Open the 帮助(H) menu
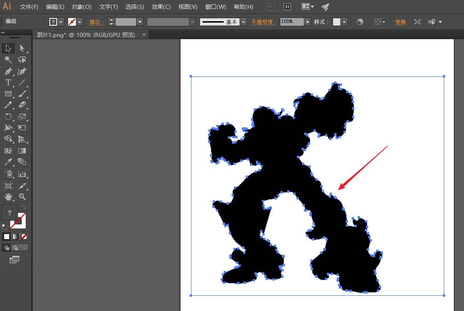This screenshot has height=311, width=464. 243,7
